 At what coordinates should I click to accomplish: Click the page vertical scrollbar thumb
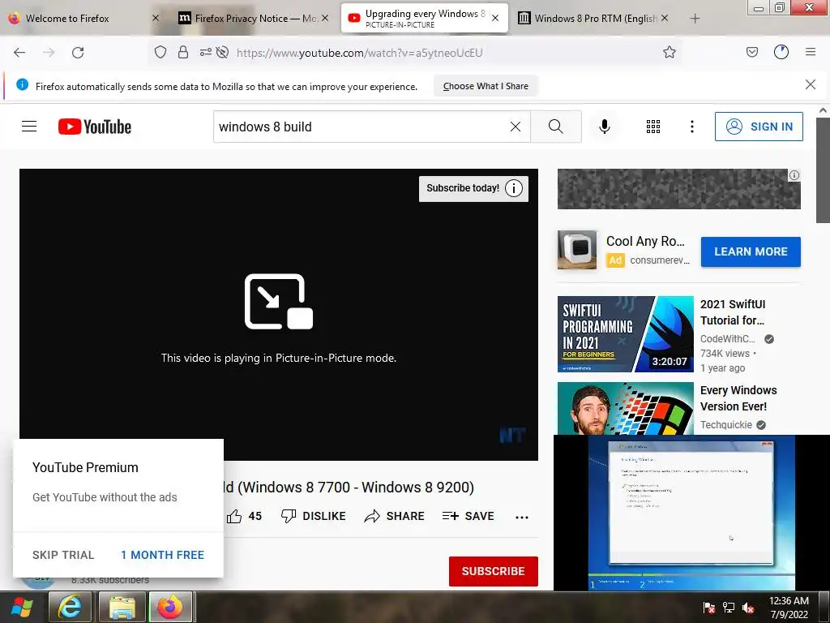pyautogui.click(x=823, y=170)
